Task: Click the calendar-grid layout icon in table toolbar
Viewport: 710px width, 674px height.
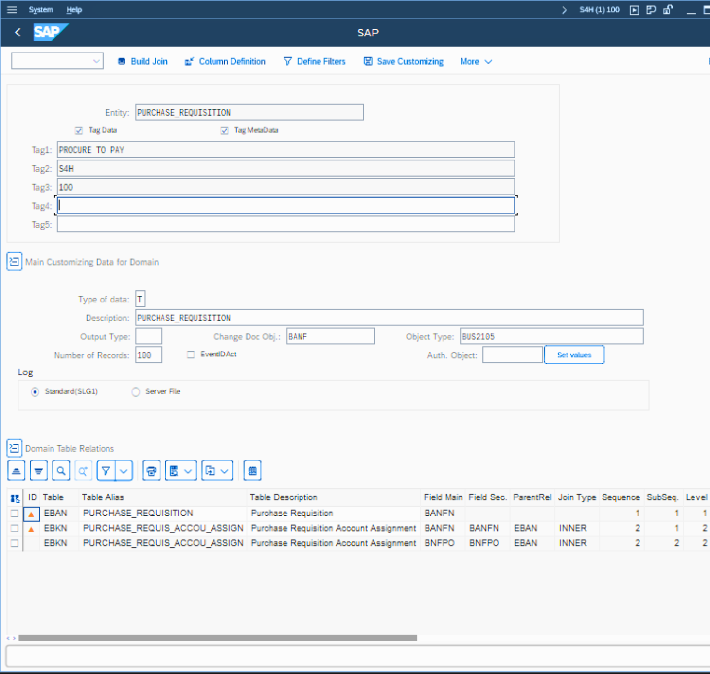Action: (x=252, y=471)
